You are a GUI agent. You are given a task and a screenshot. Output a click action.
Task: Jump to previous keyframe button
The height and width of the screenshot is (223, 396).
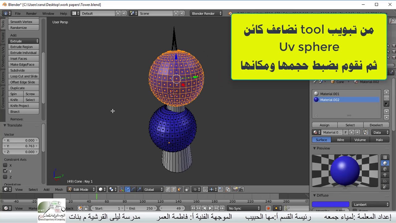[198, 208]
